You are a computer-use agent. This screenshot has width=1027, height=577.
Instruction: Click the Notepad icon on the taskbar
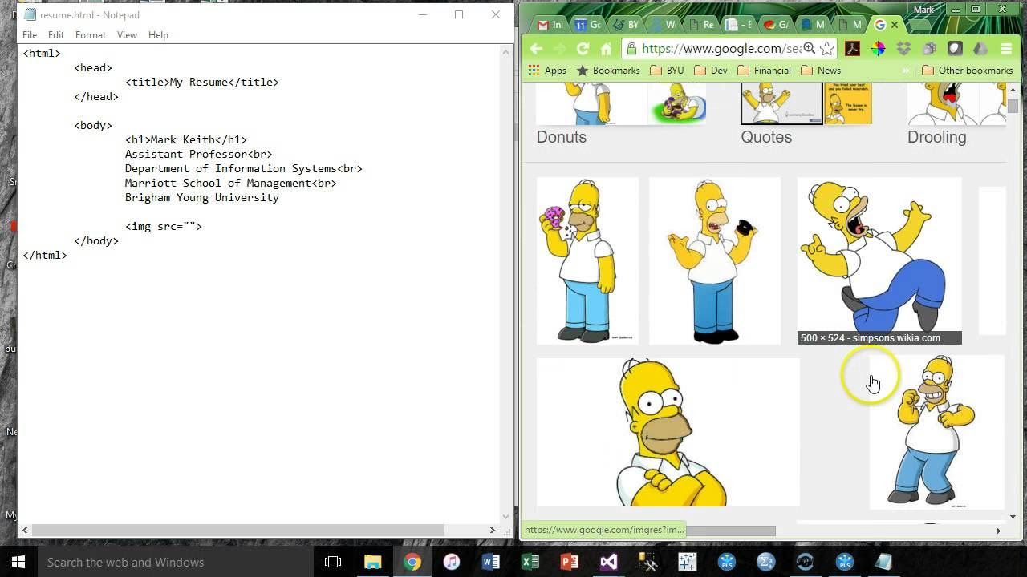883,562
